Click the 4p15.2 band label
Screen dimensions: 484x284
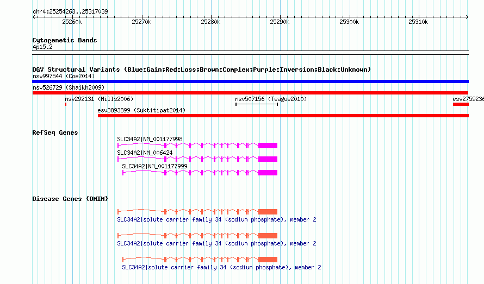[x=42, y=47]
